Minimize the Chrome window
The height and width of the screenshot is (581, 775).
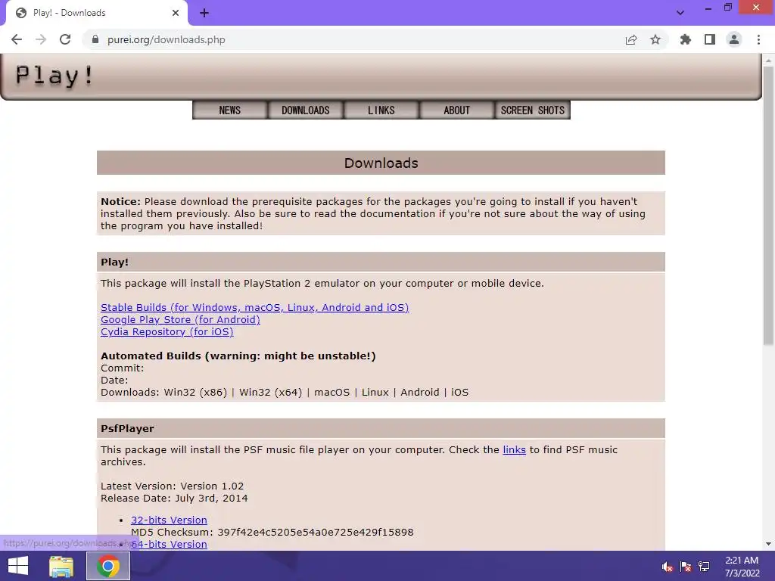[x=708, y=8]
